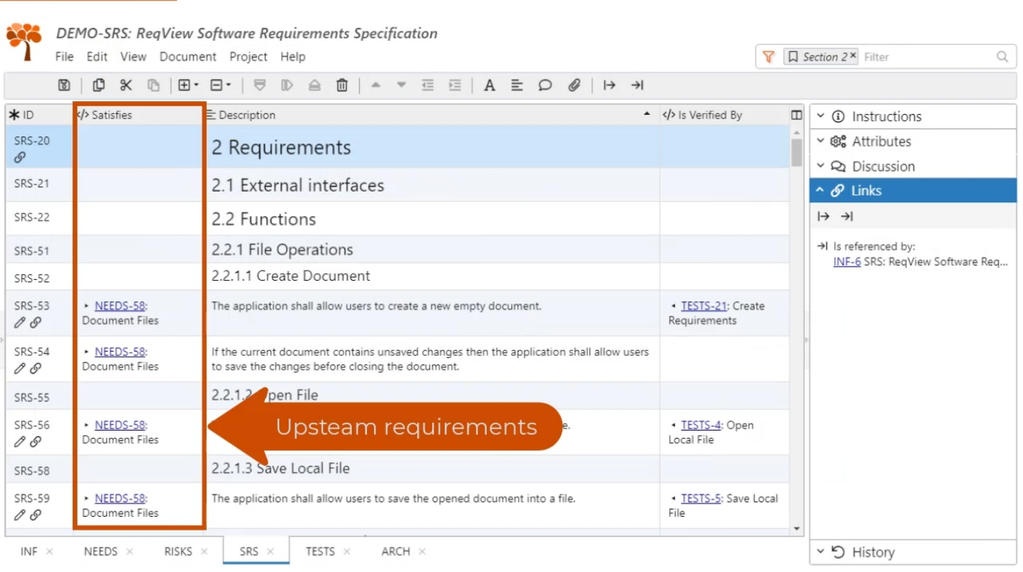Open the TESTS-21 link
The height and width of the screenshot is (572, 1023).
[x=704, y=306]
